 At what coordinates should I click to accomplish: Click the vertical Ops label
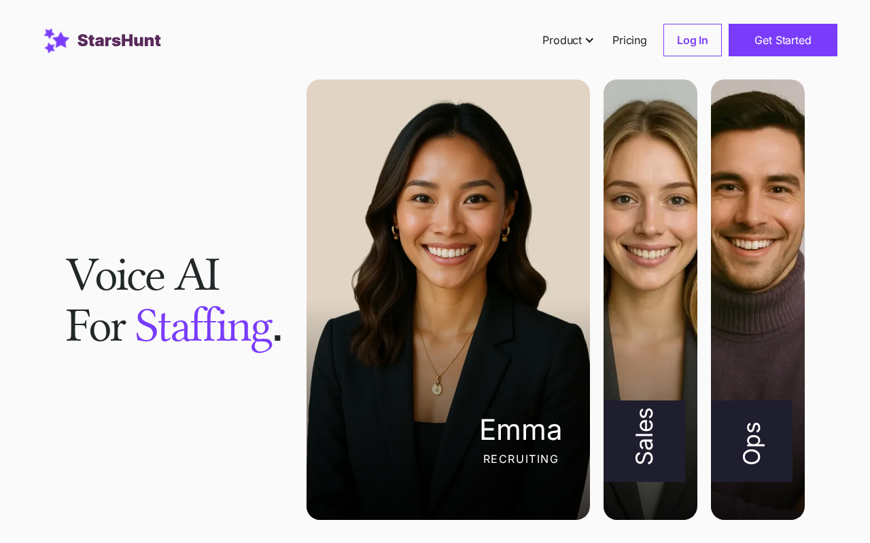[752, 443]
